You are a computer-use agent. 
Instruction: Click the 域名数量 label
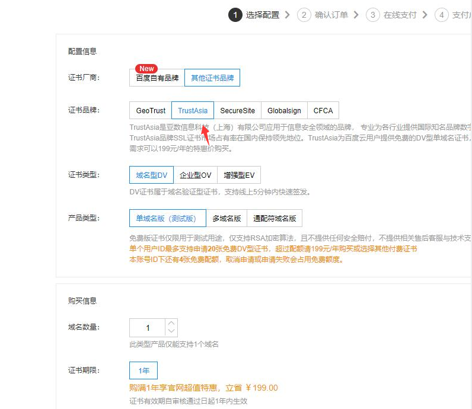pos(84,327)
